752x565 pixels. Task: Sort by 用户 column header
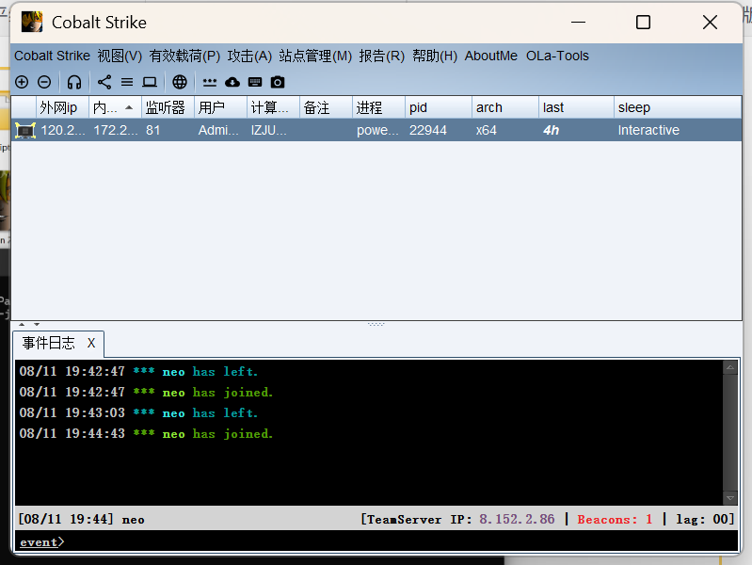(x=220, y=107)
